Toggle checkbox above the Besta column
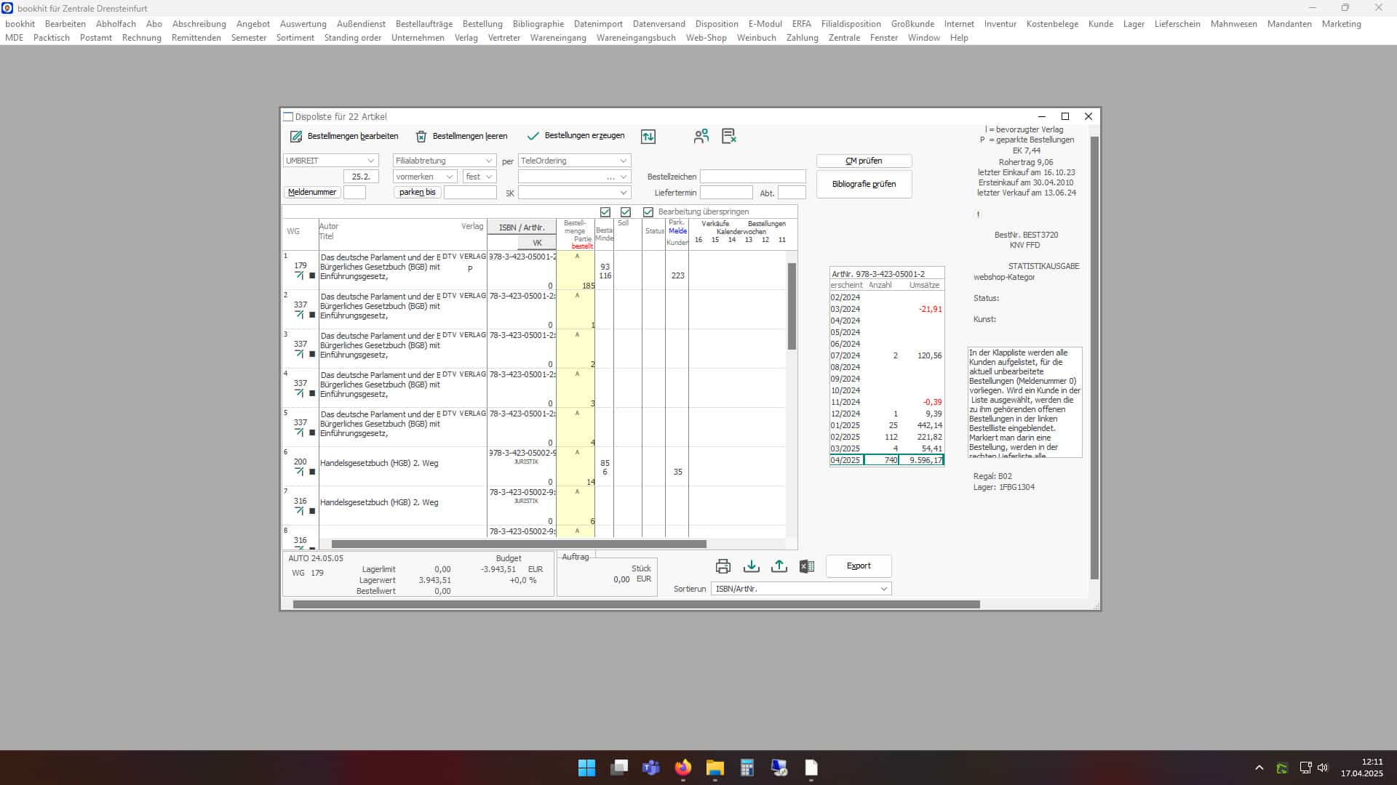1397x785 pixels. (605, 212)
